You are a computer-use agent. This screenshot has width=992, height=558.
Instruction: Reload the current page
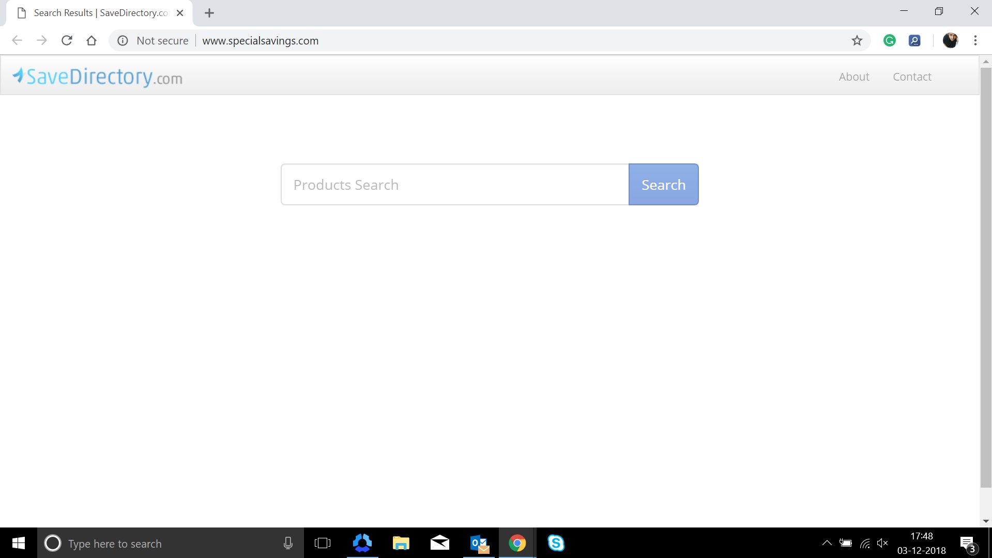[x=67, y=40]
